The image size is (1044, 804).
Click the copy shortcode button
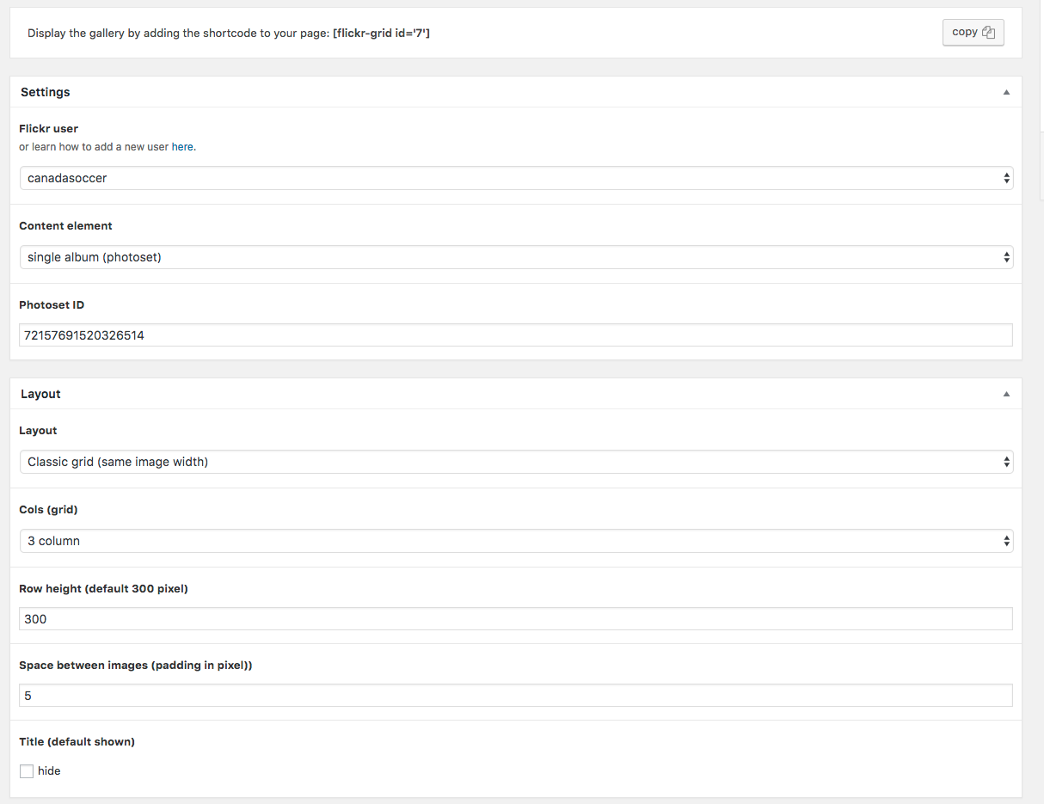click(973, 33)
